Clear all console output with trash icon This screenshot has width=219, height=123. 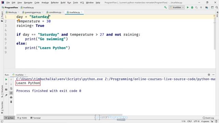click(x=11, y=102)
